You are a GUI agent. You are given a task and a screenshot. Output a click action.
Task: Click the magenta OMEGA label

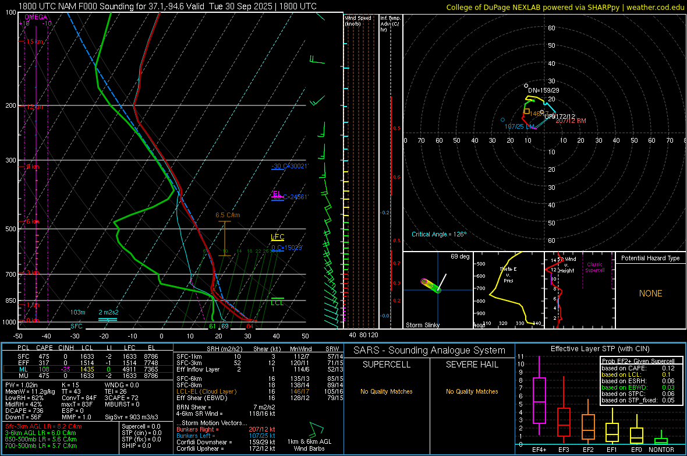36,17
